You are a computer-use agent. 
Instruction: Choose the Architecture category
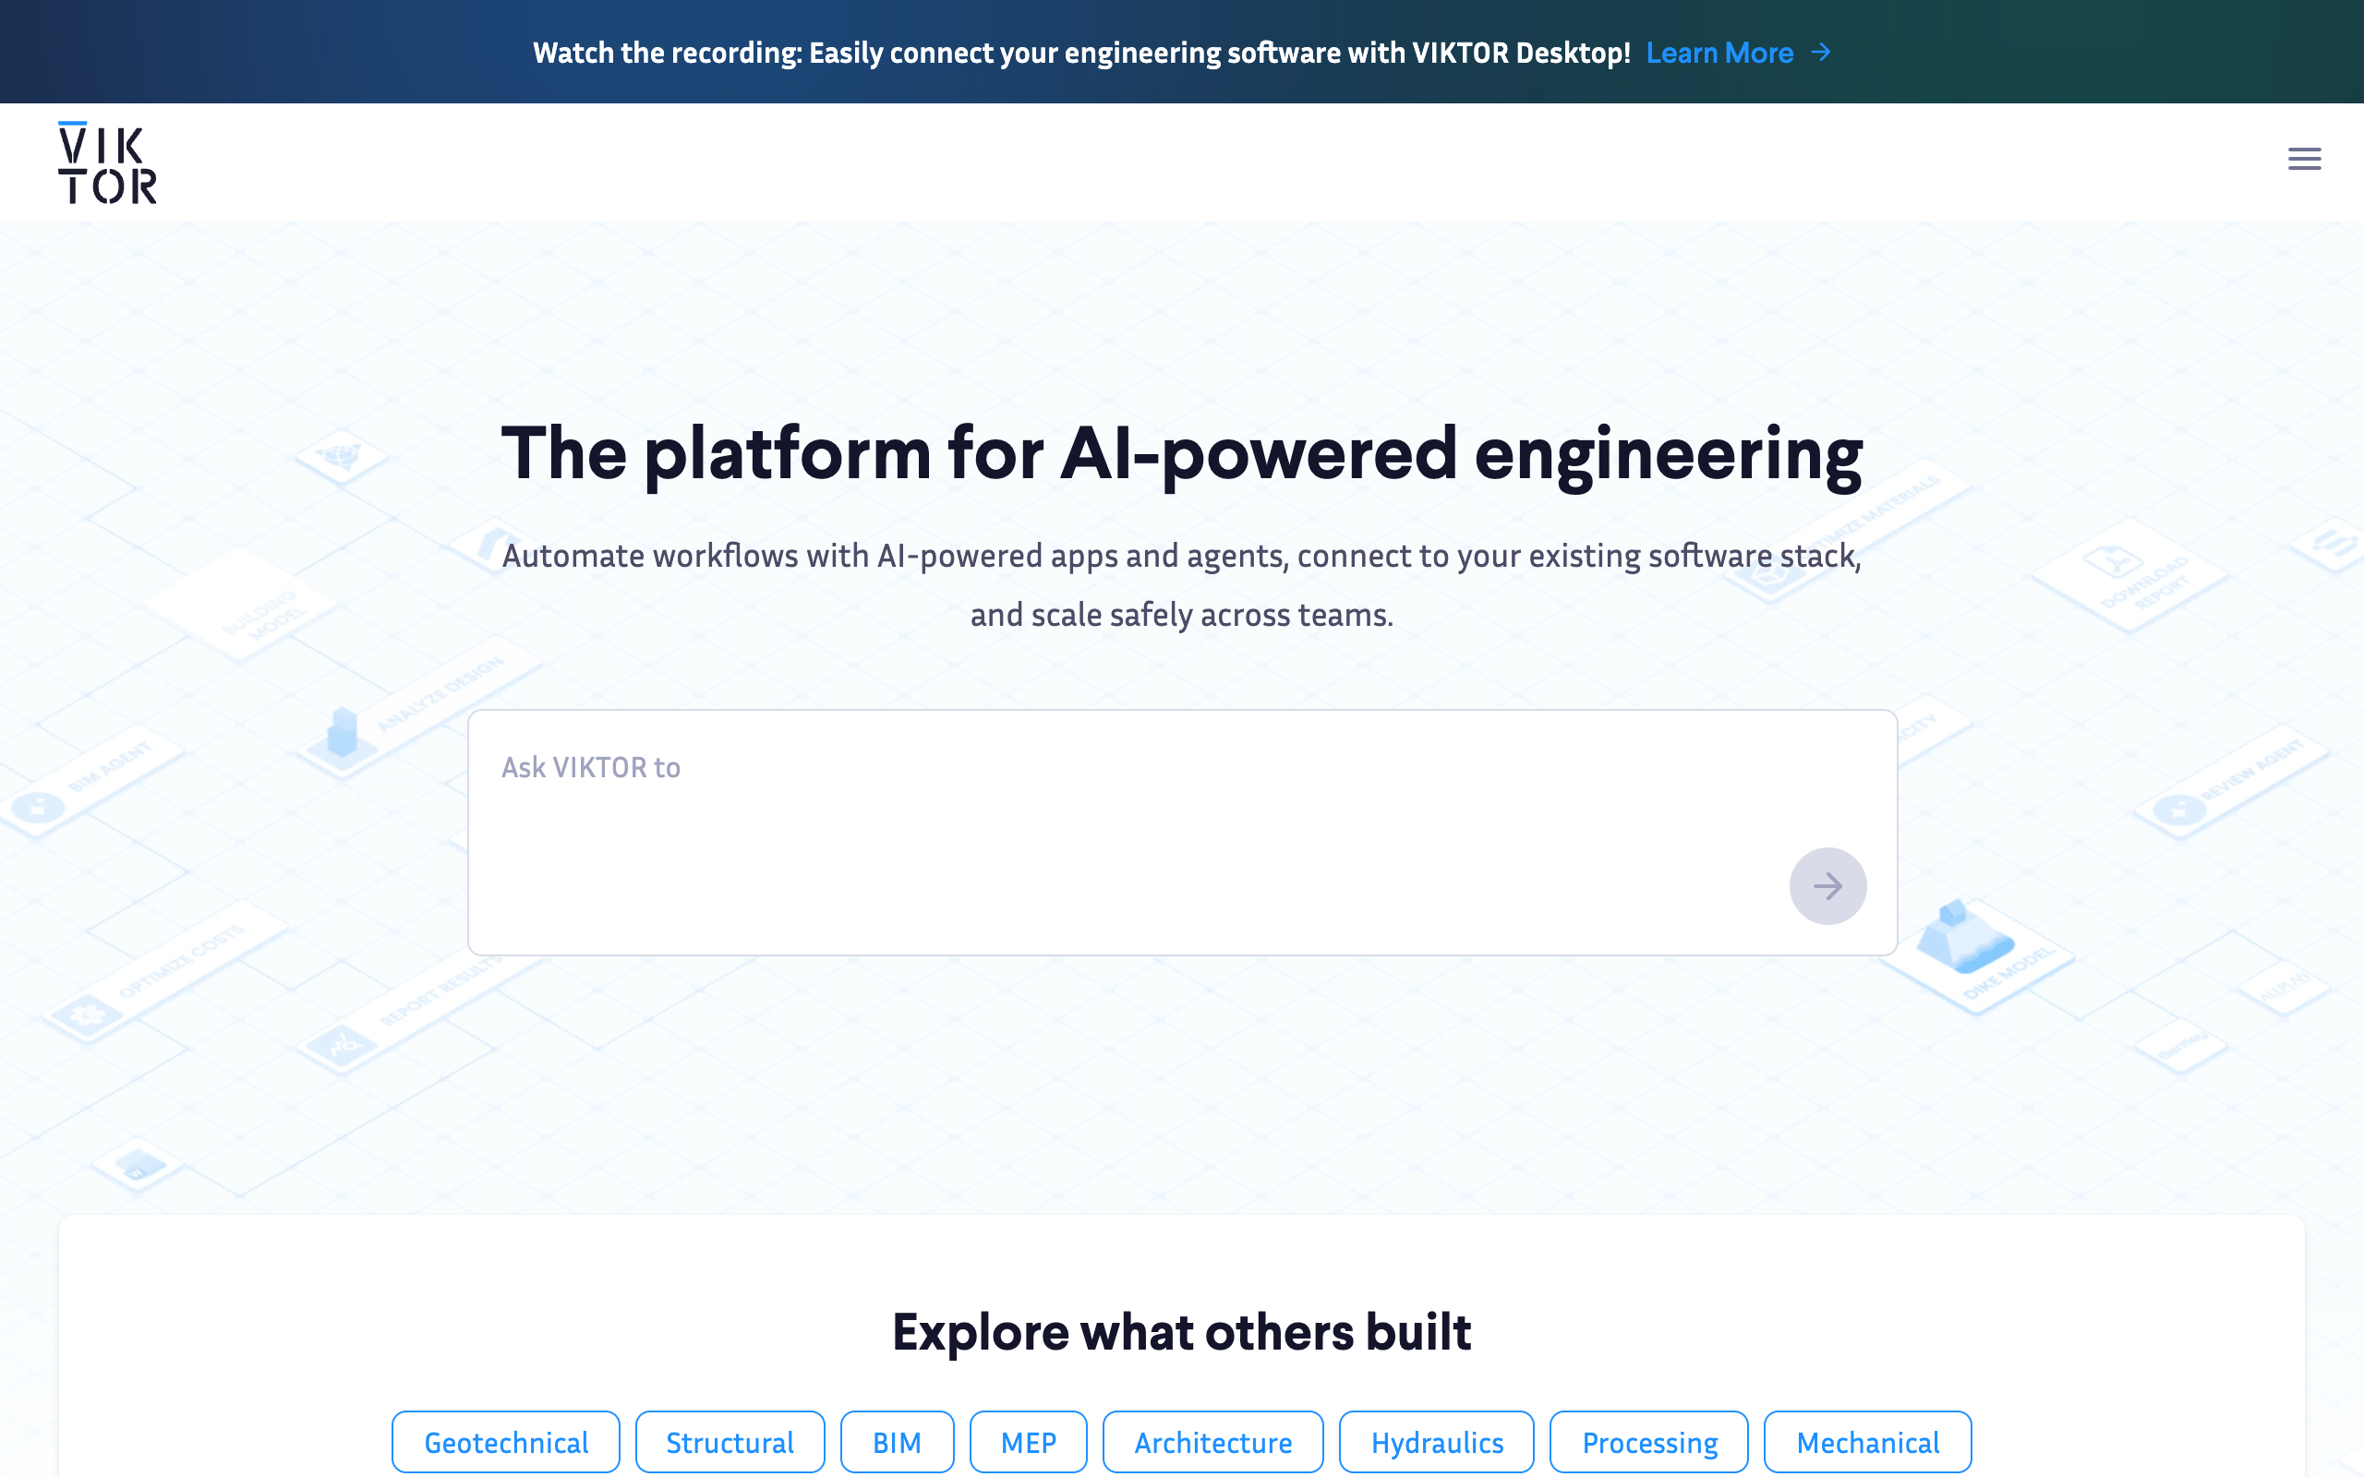tap(1213, 1442)
